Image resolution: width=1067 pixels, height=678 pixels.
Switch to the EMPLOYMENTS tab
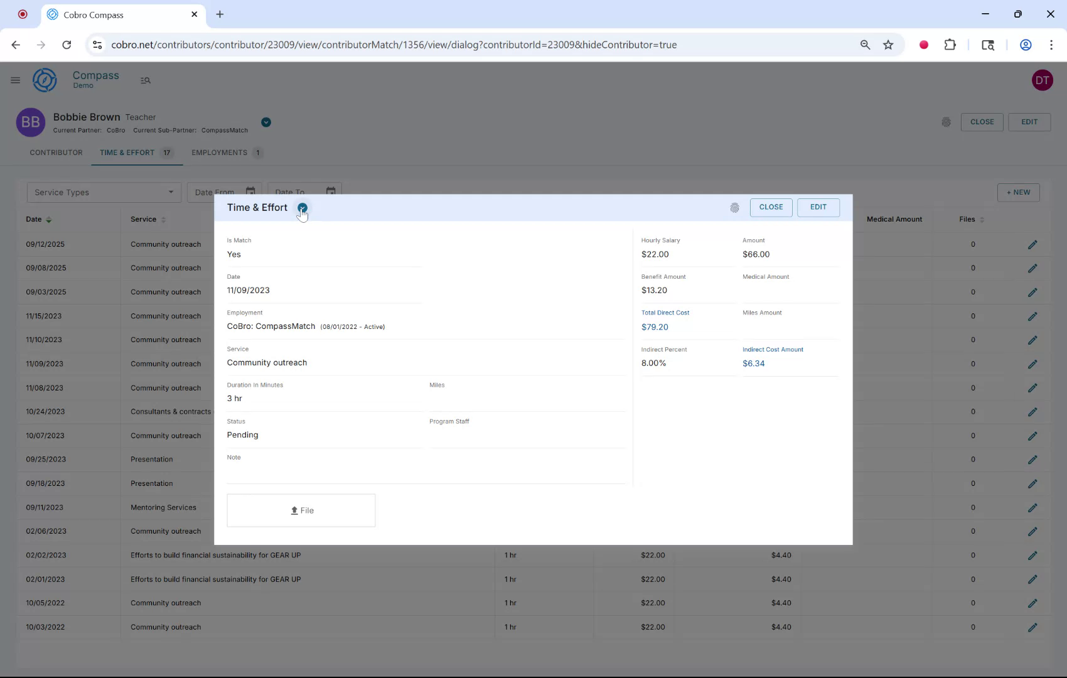[219, 152]
